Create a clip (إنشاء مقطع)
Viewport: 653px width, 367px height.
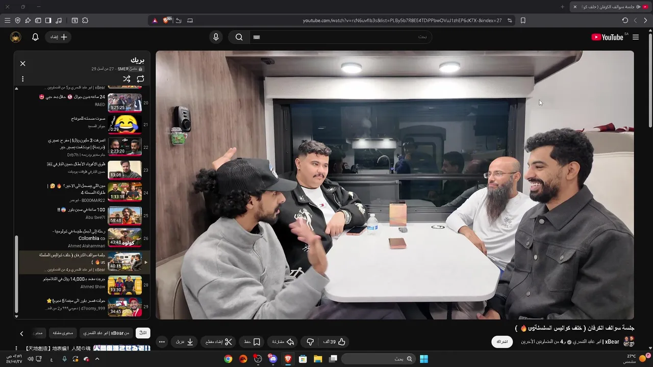pyautogui.click(x=219, y=342)
